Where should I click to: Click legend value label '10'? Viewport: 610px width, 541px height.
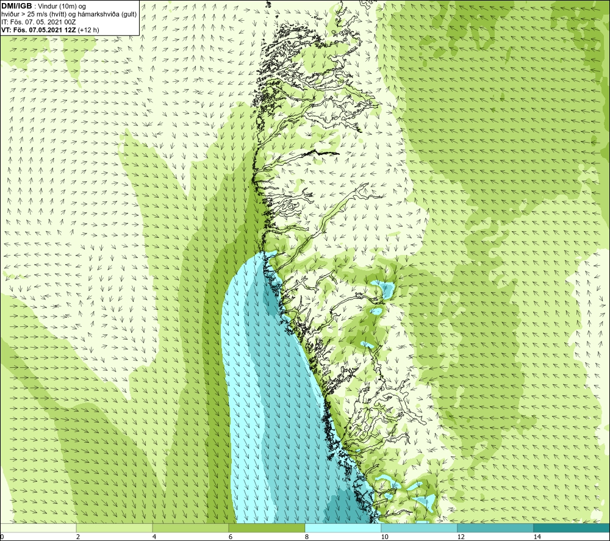(384, 537)
